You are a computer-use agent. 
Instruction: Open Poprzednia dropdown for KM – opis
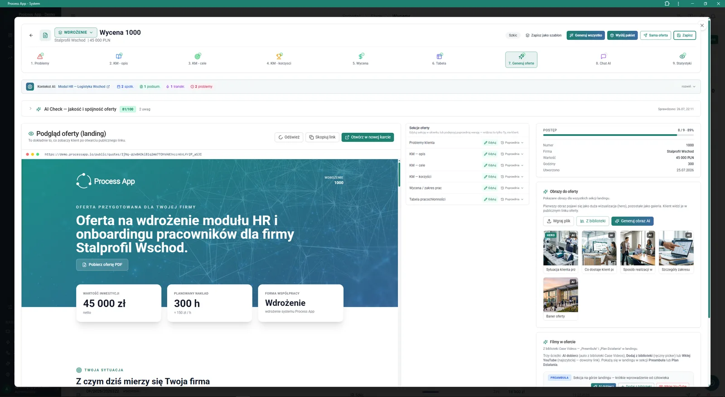(512, 154)
